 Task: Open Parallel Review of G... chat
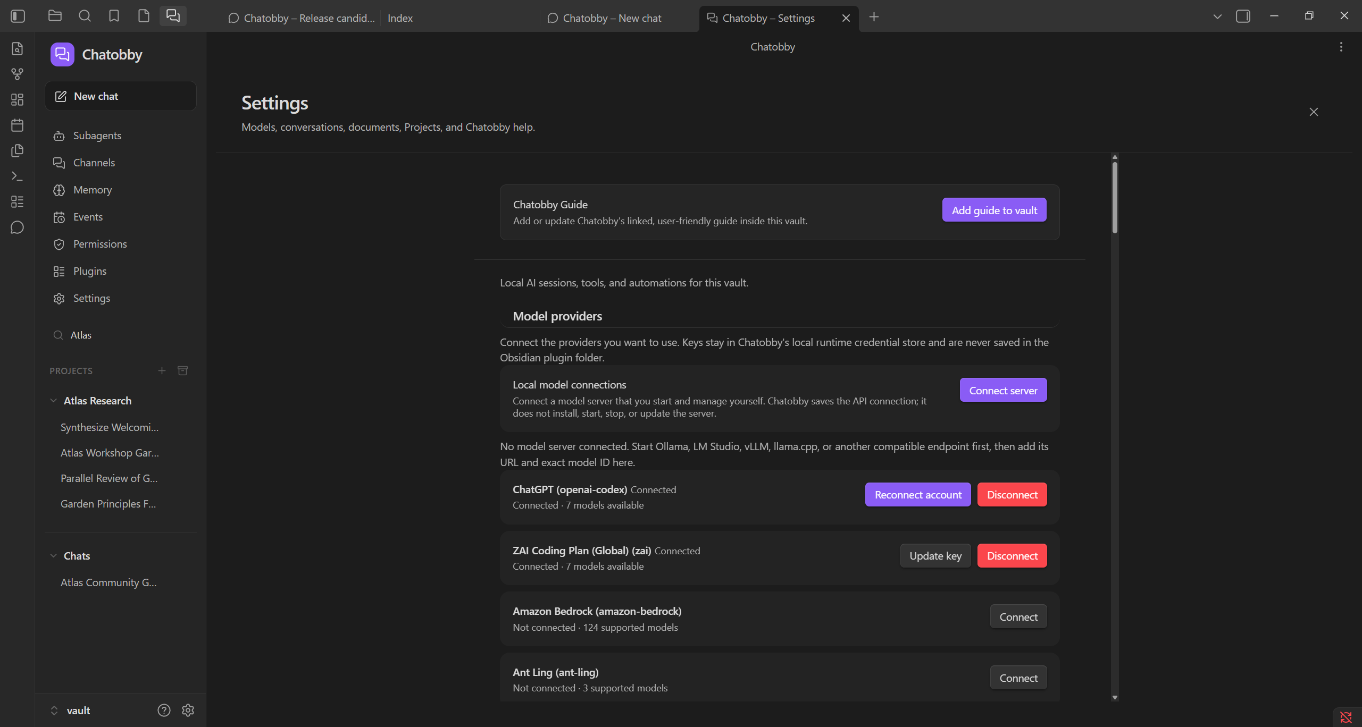pos(109,478)
